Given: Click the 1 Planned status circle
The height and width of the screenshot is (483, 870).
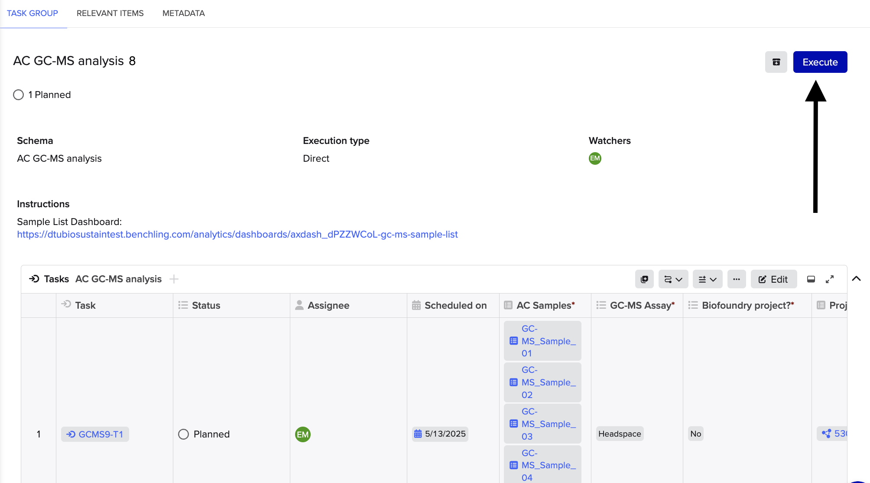Looking at the screenshot, I should coord(18,95).
